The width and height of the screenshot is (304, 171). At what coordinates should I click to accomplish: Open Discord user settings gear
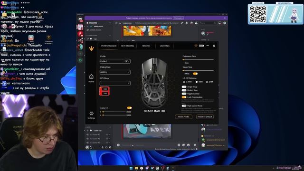pyautogui.click(x=110, y=147)
